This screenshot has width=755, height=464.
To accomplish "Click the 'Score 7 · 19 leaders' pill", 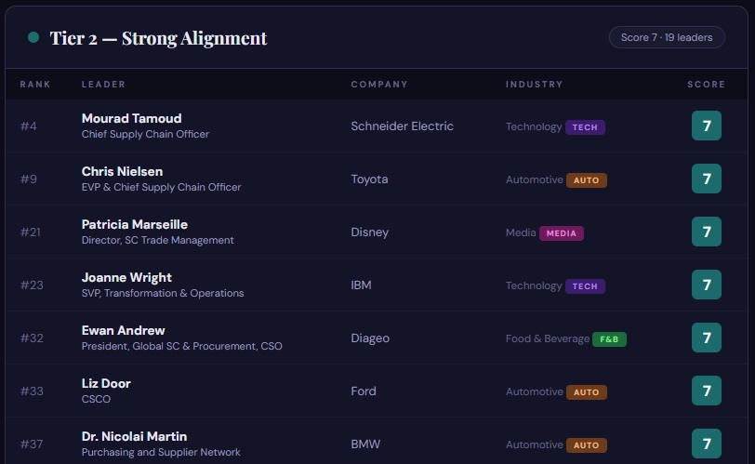I will [x=667, y=37].
